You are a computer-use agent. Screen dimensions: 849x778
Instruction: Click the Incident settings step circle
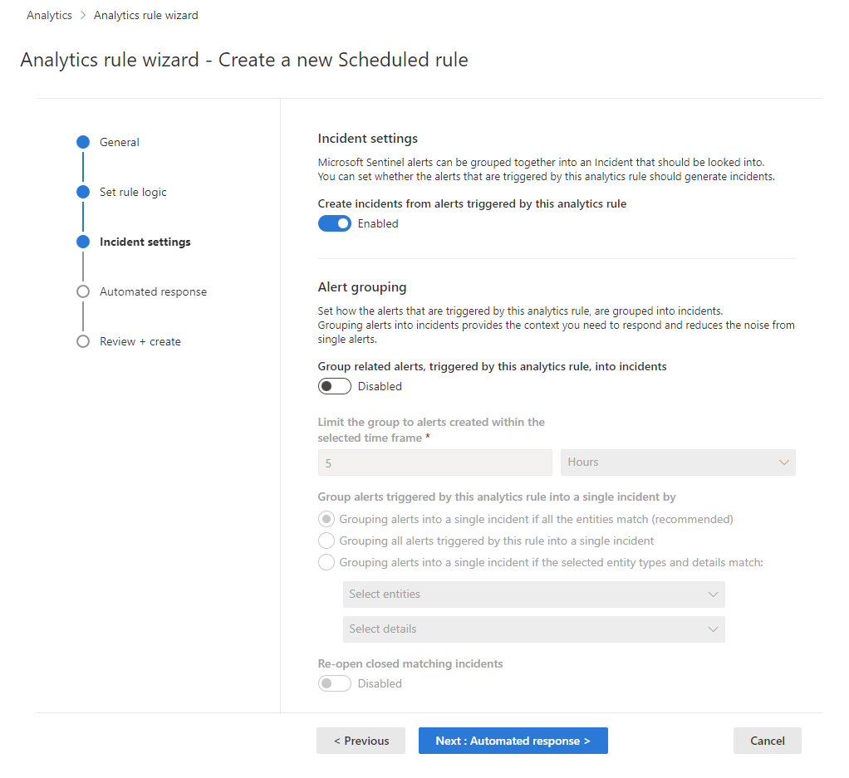[82, 242]
